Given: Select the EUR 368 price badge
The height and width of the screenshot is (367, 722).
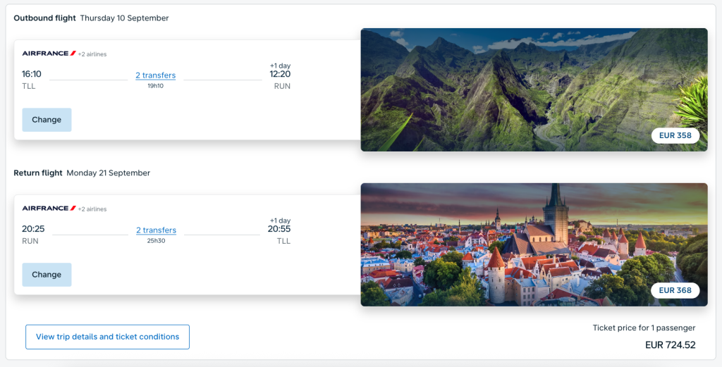Looking at the screenshot, I should 675,290.
